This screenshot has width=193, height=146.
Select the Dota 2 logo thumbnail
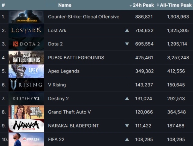(26, 44)
